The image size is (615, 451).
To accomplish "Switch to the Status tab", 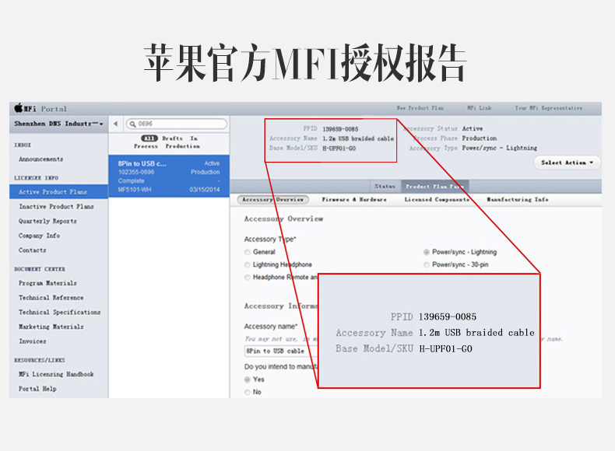I will (x=385, y=186).
